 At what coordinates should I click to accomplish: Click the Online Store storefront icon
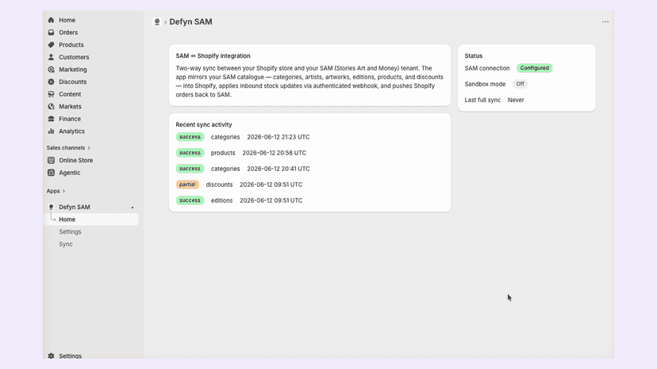pos(51,160)
